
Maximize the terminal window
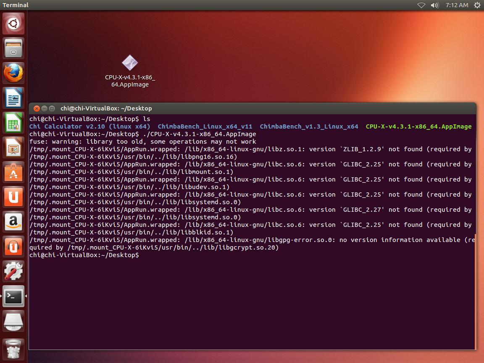click(52, 108)
